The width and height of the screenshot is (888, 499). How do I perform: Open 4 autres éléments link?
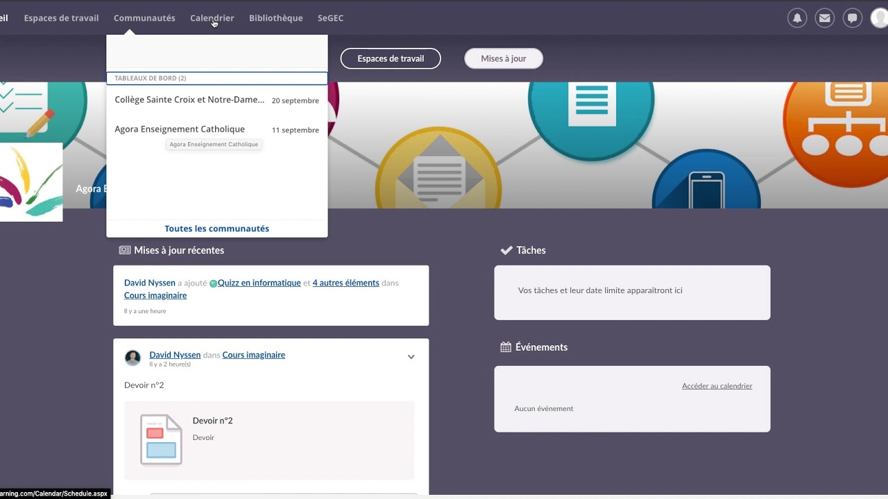point(345,283)
